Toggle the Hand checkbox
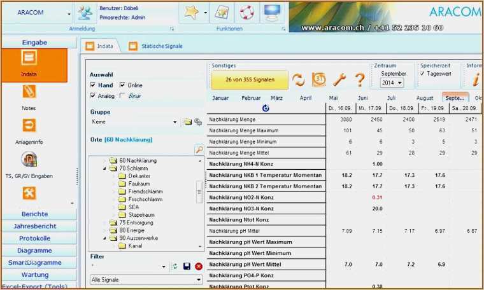 93,85
